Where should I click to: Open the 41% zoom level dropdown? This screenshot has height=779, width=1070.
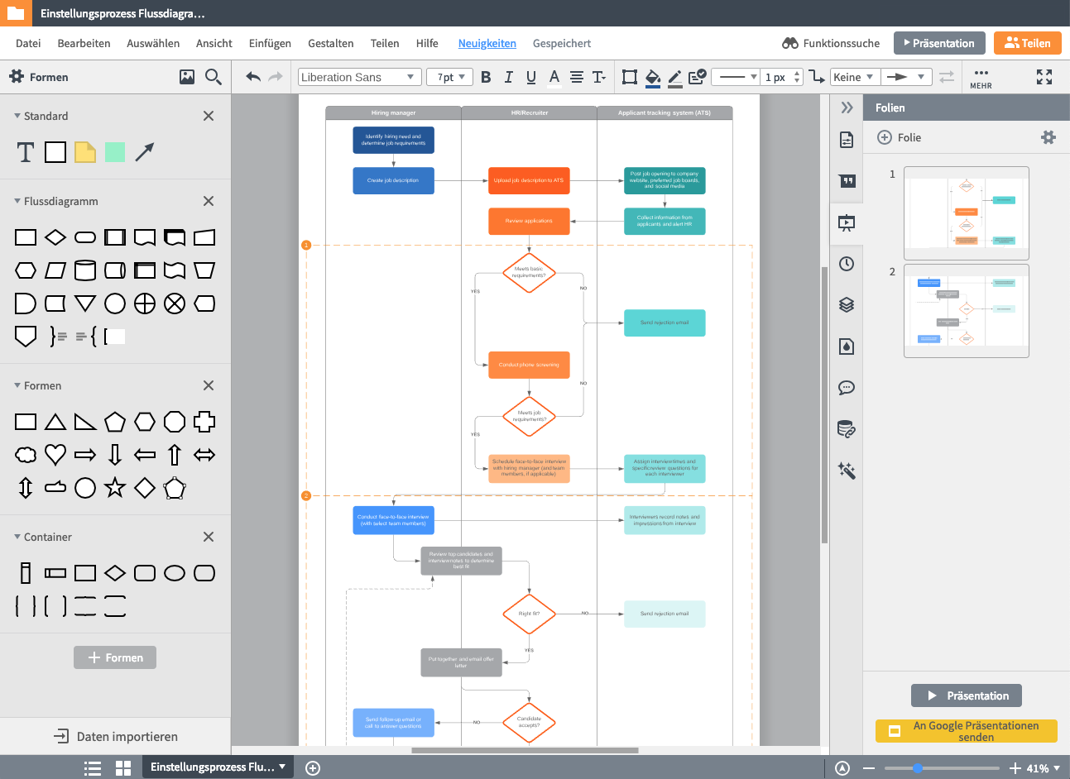click(1043, 768)
